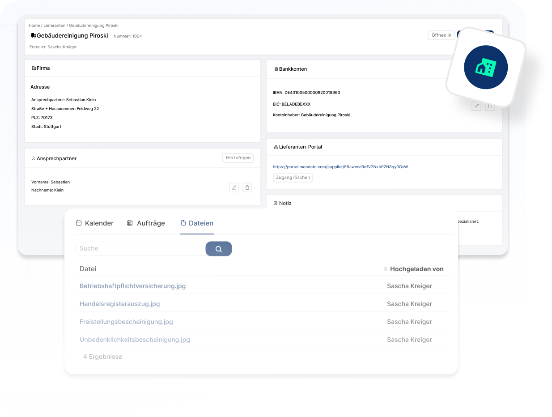Click the 4 Ergebnisse result count
Screen dimensions: 552x417
pos(103,357)
